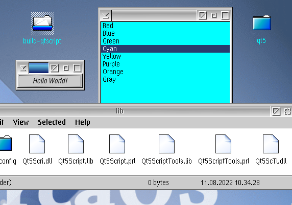Select the Qt5ScriptTools.prl file icon
The width and height of the screenshot is (292, 205).
coord(223,144)
